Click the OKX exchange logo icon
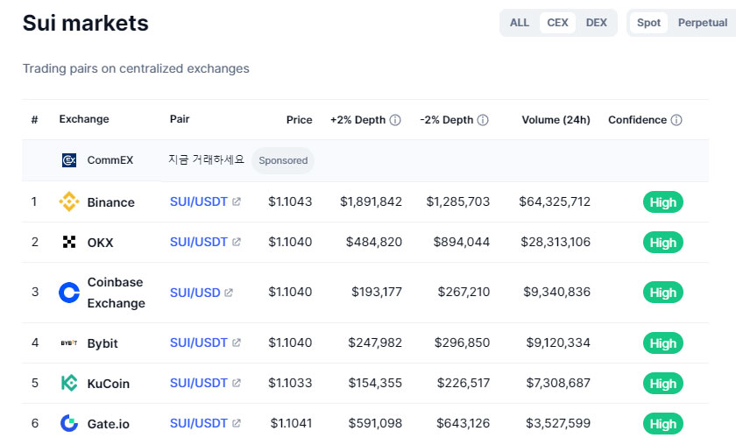The height and width of the screenshot is (438, 736). tap(69, 243)
